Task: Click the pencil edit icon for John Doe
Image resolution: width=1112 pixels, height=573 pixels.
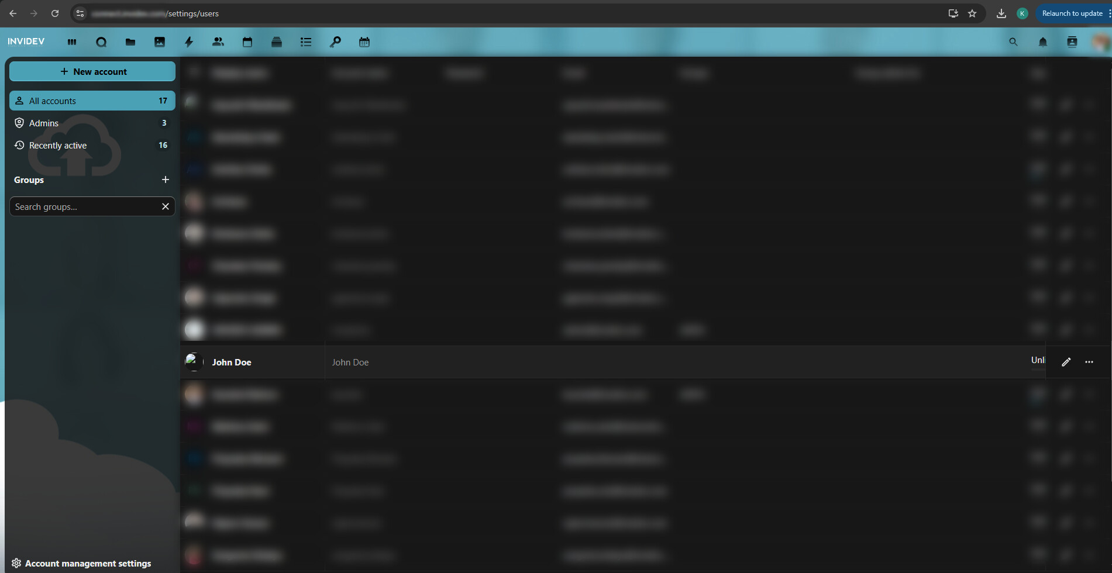Action: pos(1066,362)
